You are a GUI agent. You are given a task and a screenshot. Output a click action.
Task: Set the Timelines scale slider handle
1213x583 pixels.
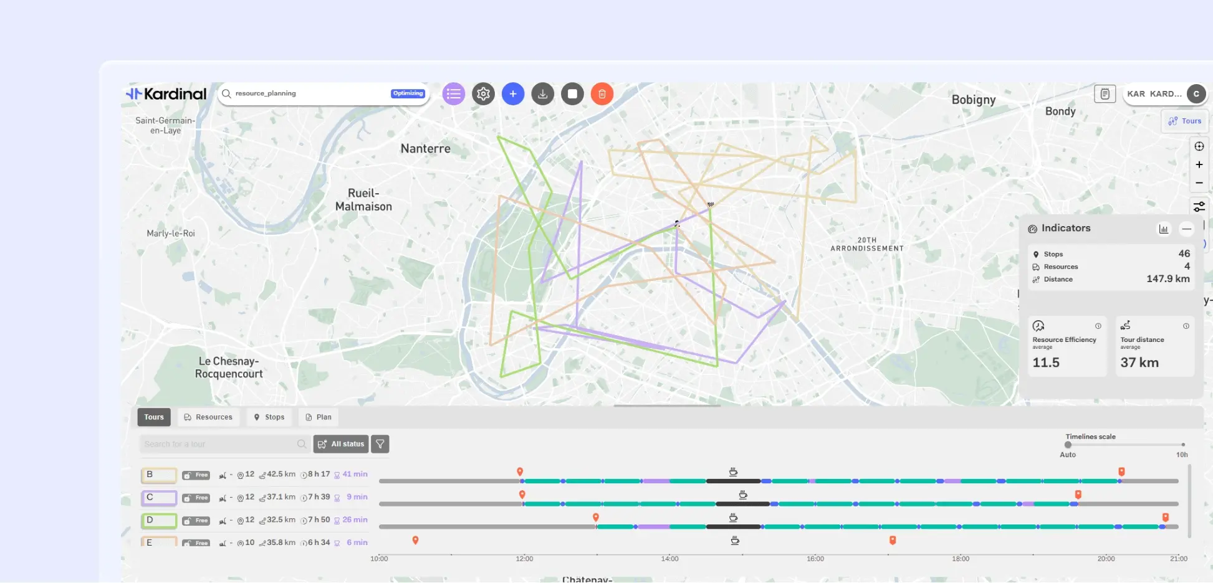pos(1068,445)
